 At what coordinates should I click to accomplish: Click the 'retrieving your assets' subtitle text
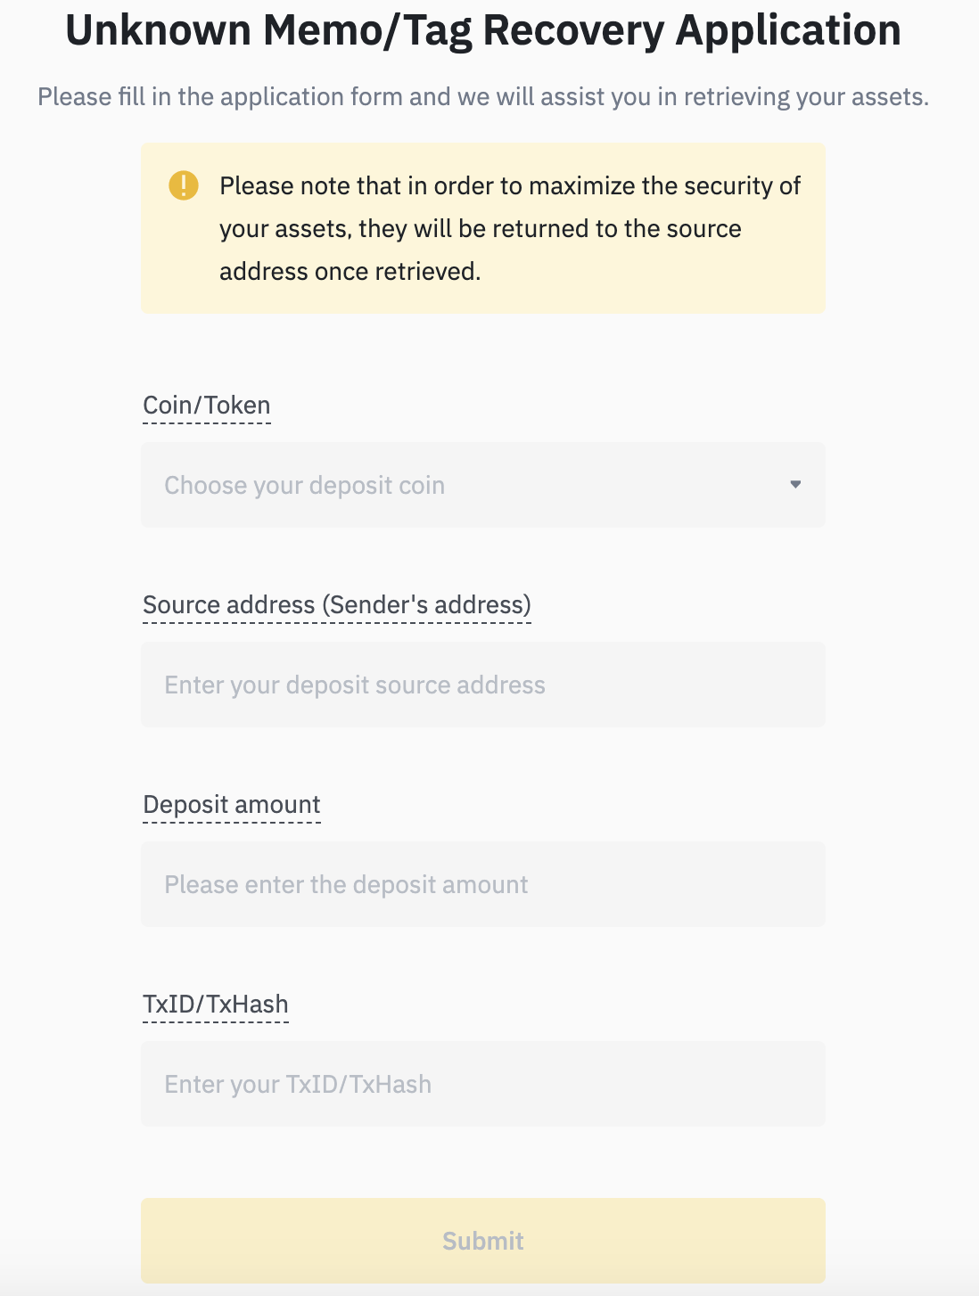coord(805,96)
